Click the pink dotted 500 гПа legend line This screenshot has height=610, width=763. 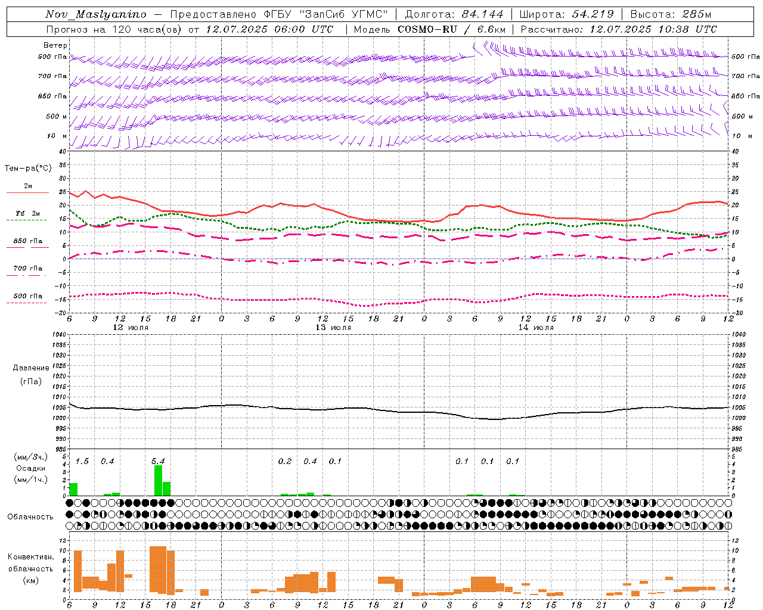tap(26, 303)
